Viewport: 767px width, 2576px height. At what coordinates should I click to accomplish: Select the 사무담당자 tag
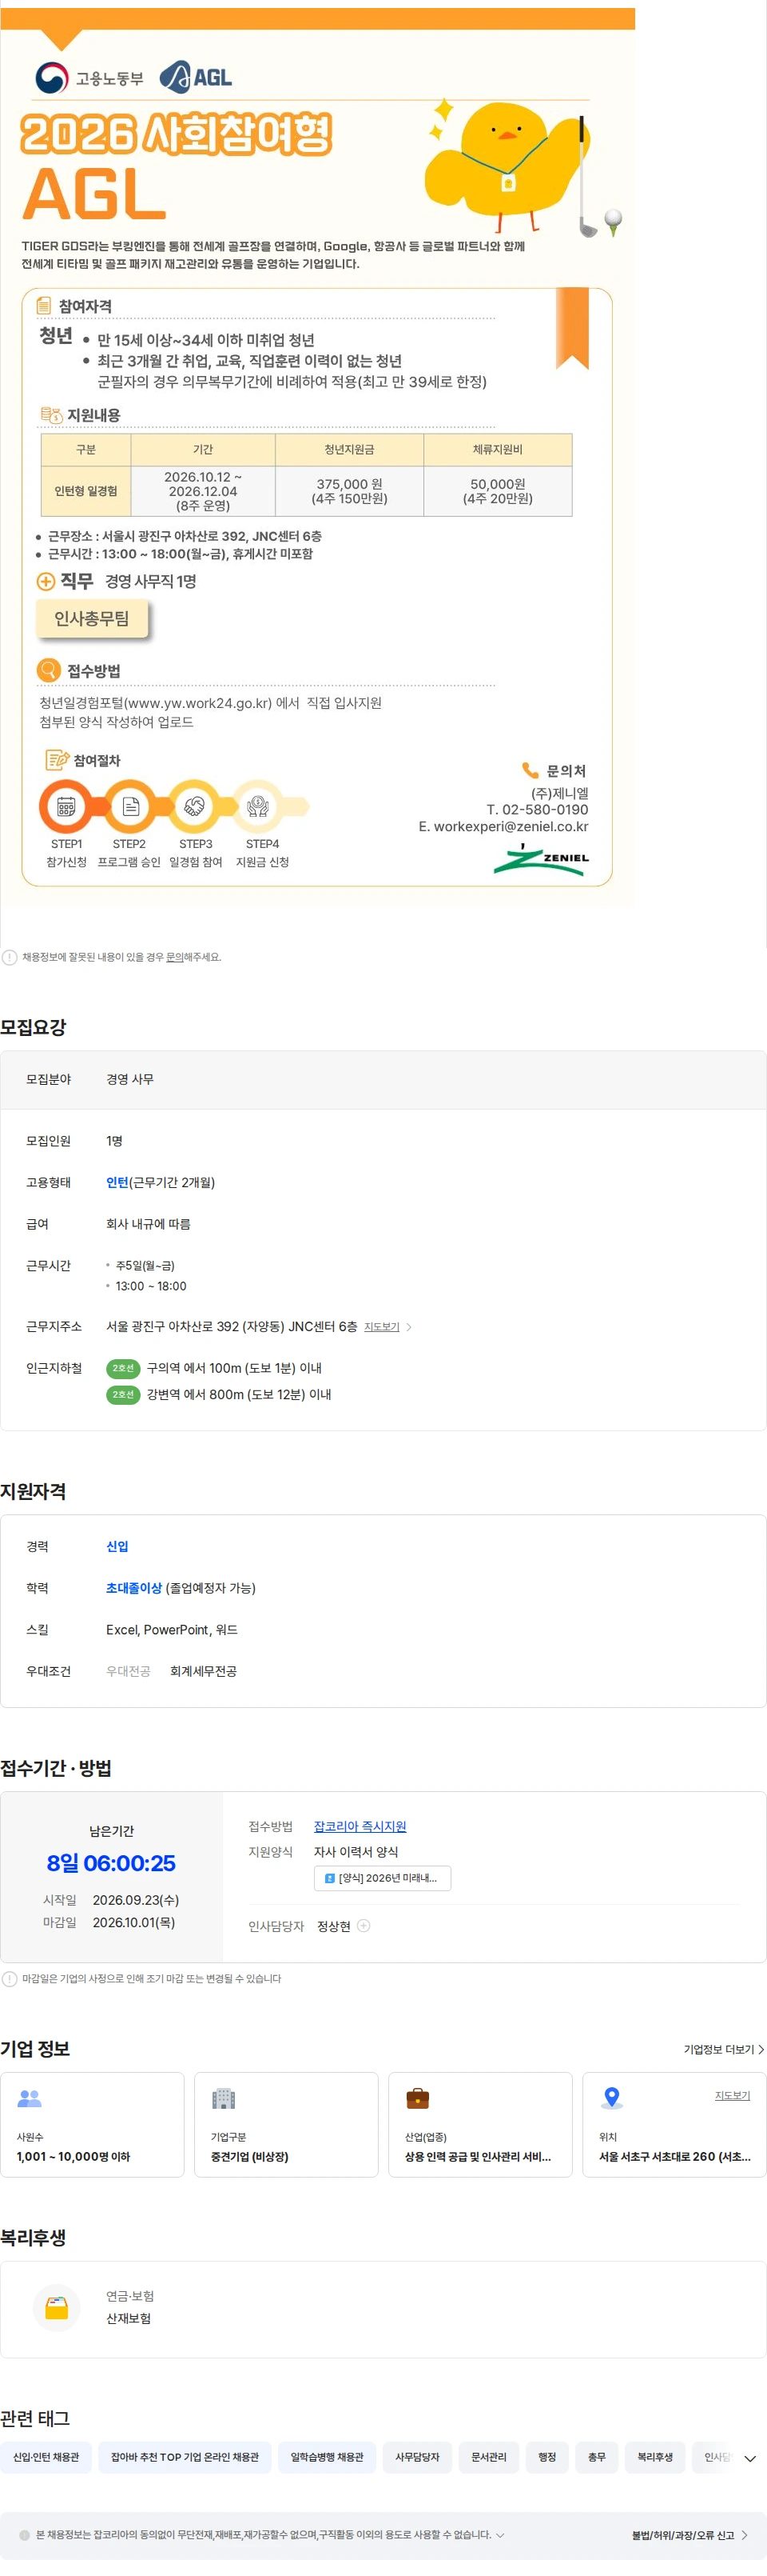417,2457
